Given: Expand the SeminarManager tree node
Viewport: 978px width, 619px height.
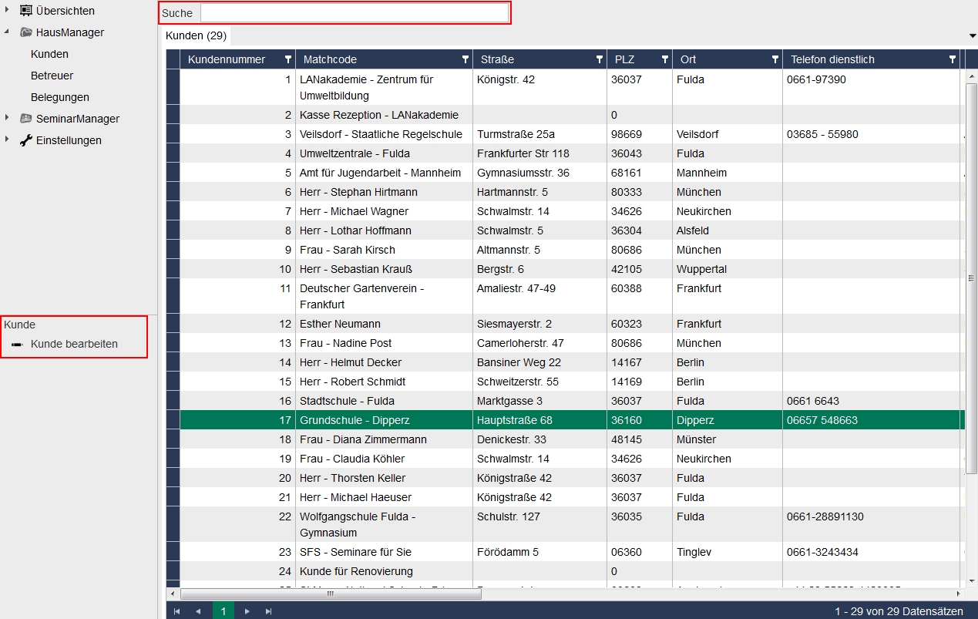Looking at the screenshot, I should point(7,118).
